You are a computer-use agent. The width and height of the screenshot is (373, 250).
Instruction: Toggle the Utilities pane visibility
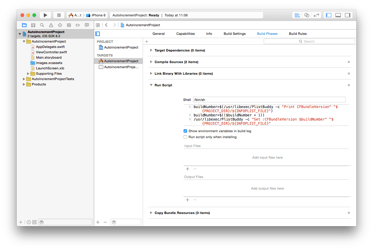348,15
